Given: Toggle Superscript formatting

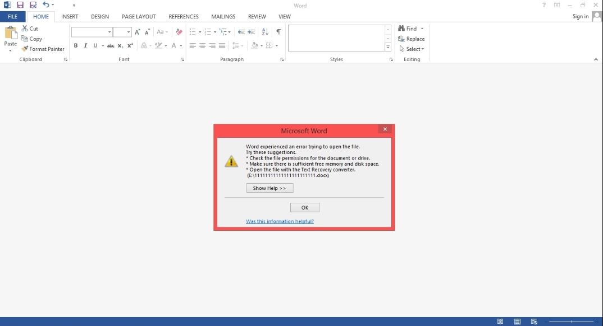Looking at the screenshot, I should 130,45.
